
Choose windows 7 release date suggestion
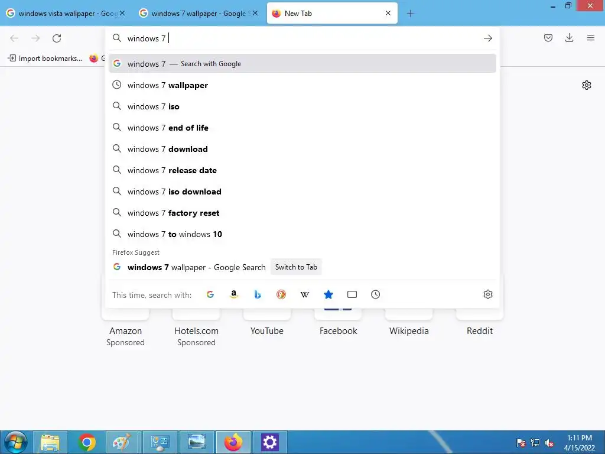click(x=302, y=170)
